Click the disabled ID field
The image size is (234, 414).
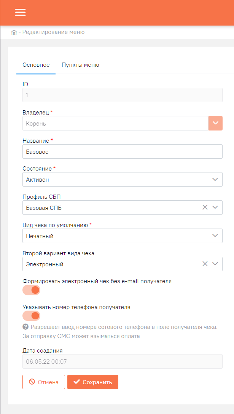coord(123,95)
